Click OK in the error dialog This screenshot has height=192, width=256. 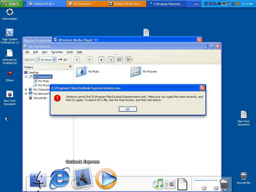128,109
